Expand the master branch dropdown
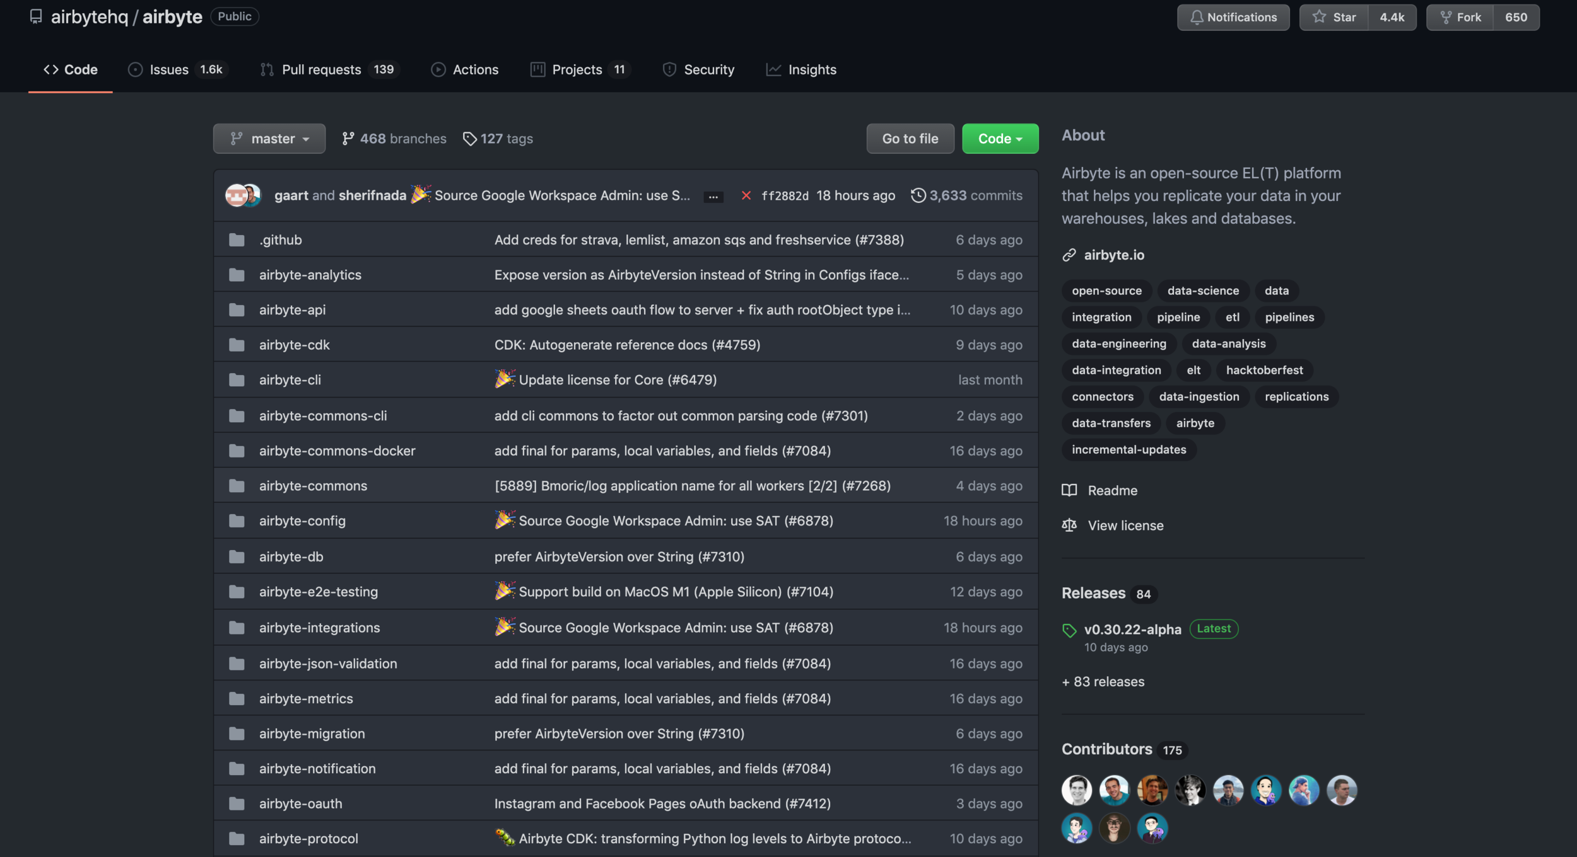 pyautogui.click(x=269, y=139)
